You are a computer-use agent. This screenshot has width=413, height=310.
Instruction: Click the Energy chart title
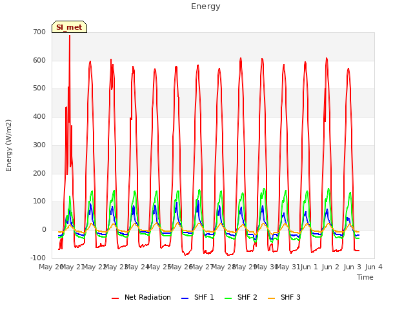tap(206, 6)
